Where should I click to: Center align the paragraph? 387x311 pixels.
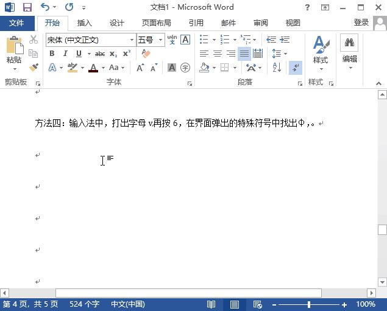pyautogui.click(x=217, y=54)
